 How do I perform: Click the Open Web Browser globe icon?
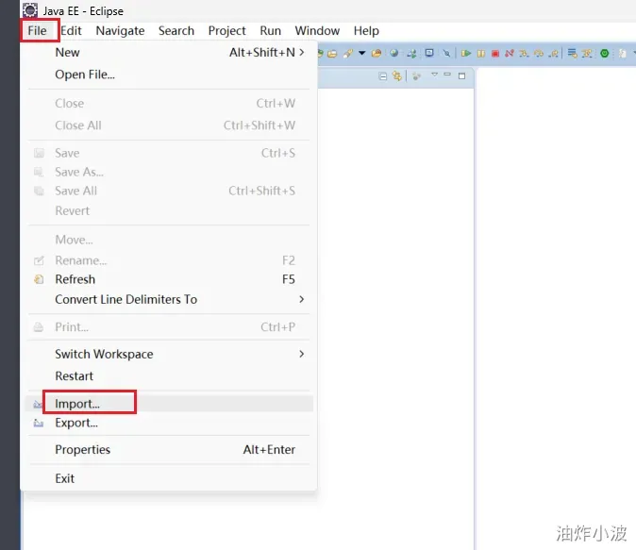pos(393,53)
